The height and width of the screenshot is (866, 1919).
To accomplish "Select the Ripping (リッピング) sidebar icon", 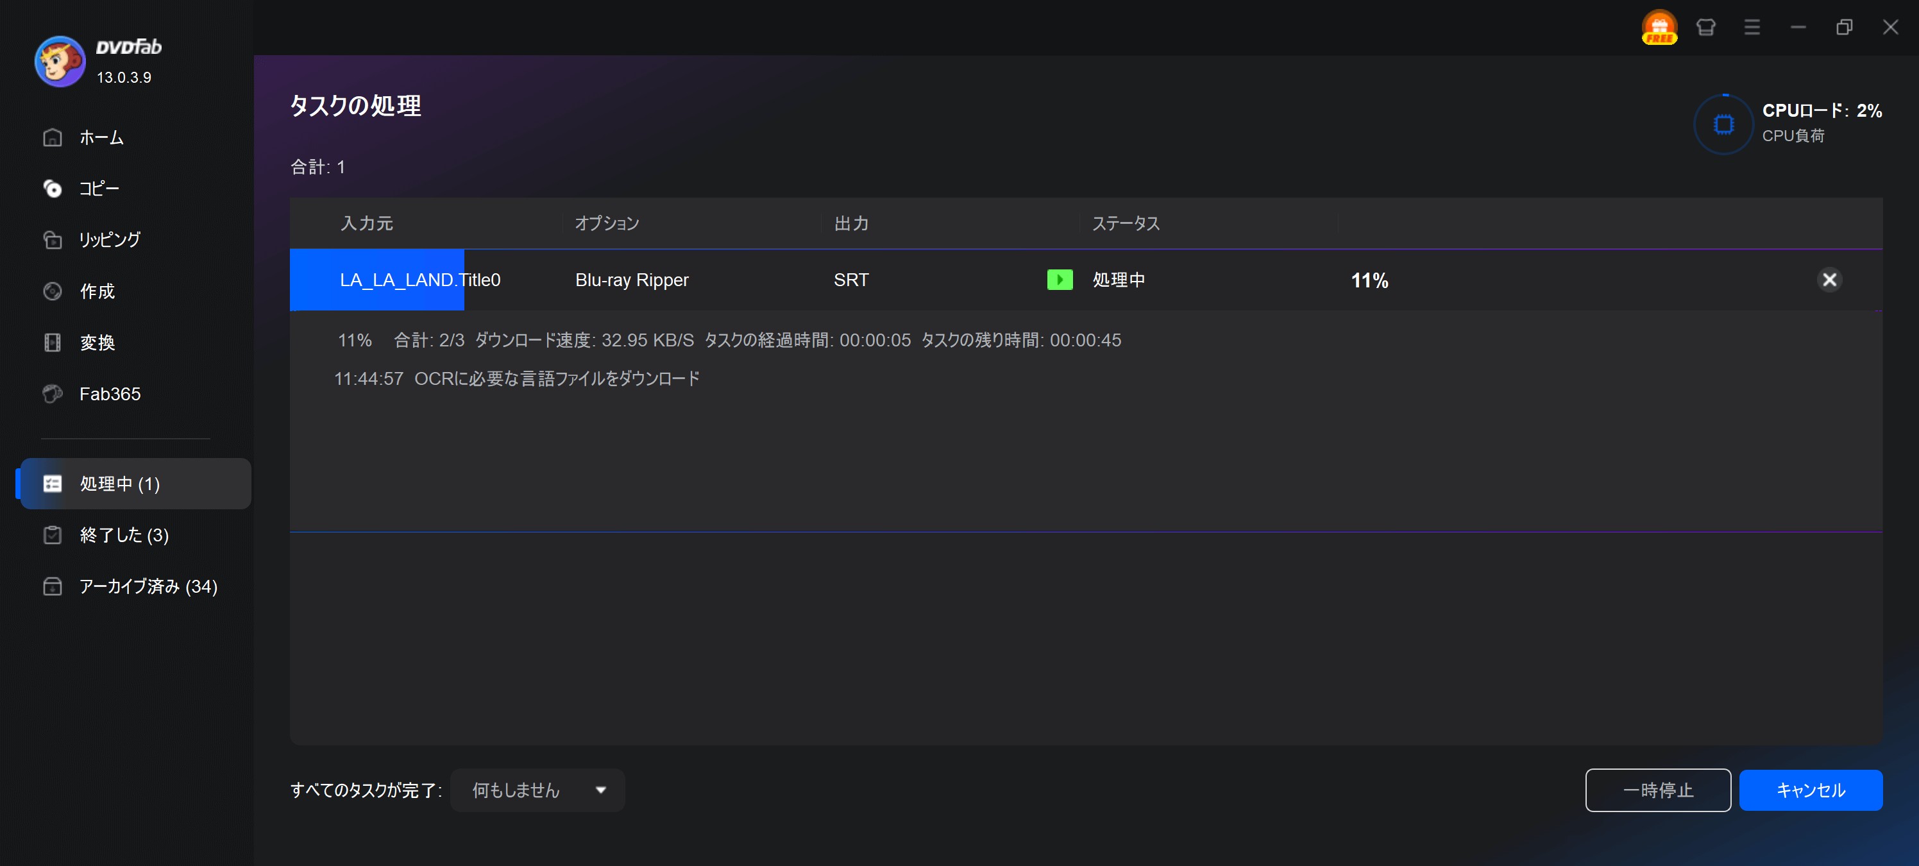I will click(52, 240).
